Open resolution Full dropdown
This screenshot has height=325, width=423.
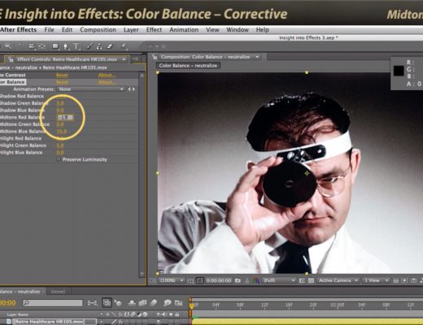click(x=279, y=280)
